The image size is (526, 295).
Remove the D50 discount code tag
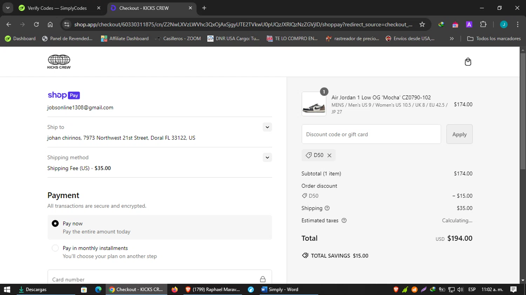[329, 155]
